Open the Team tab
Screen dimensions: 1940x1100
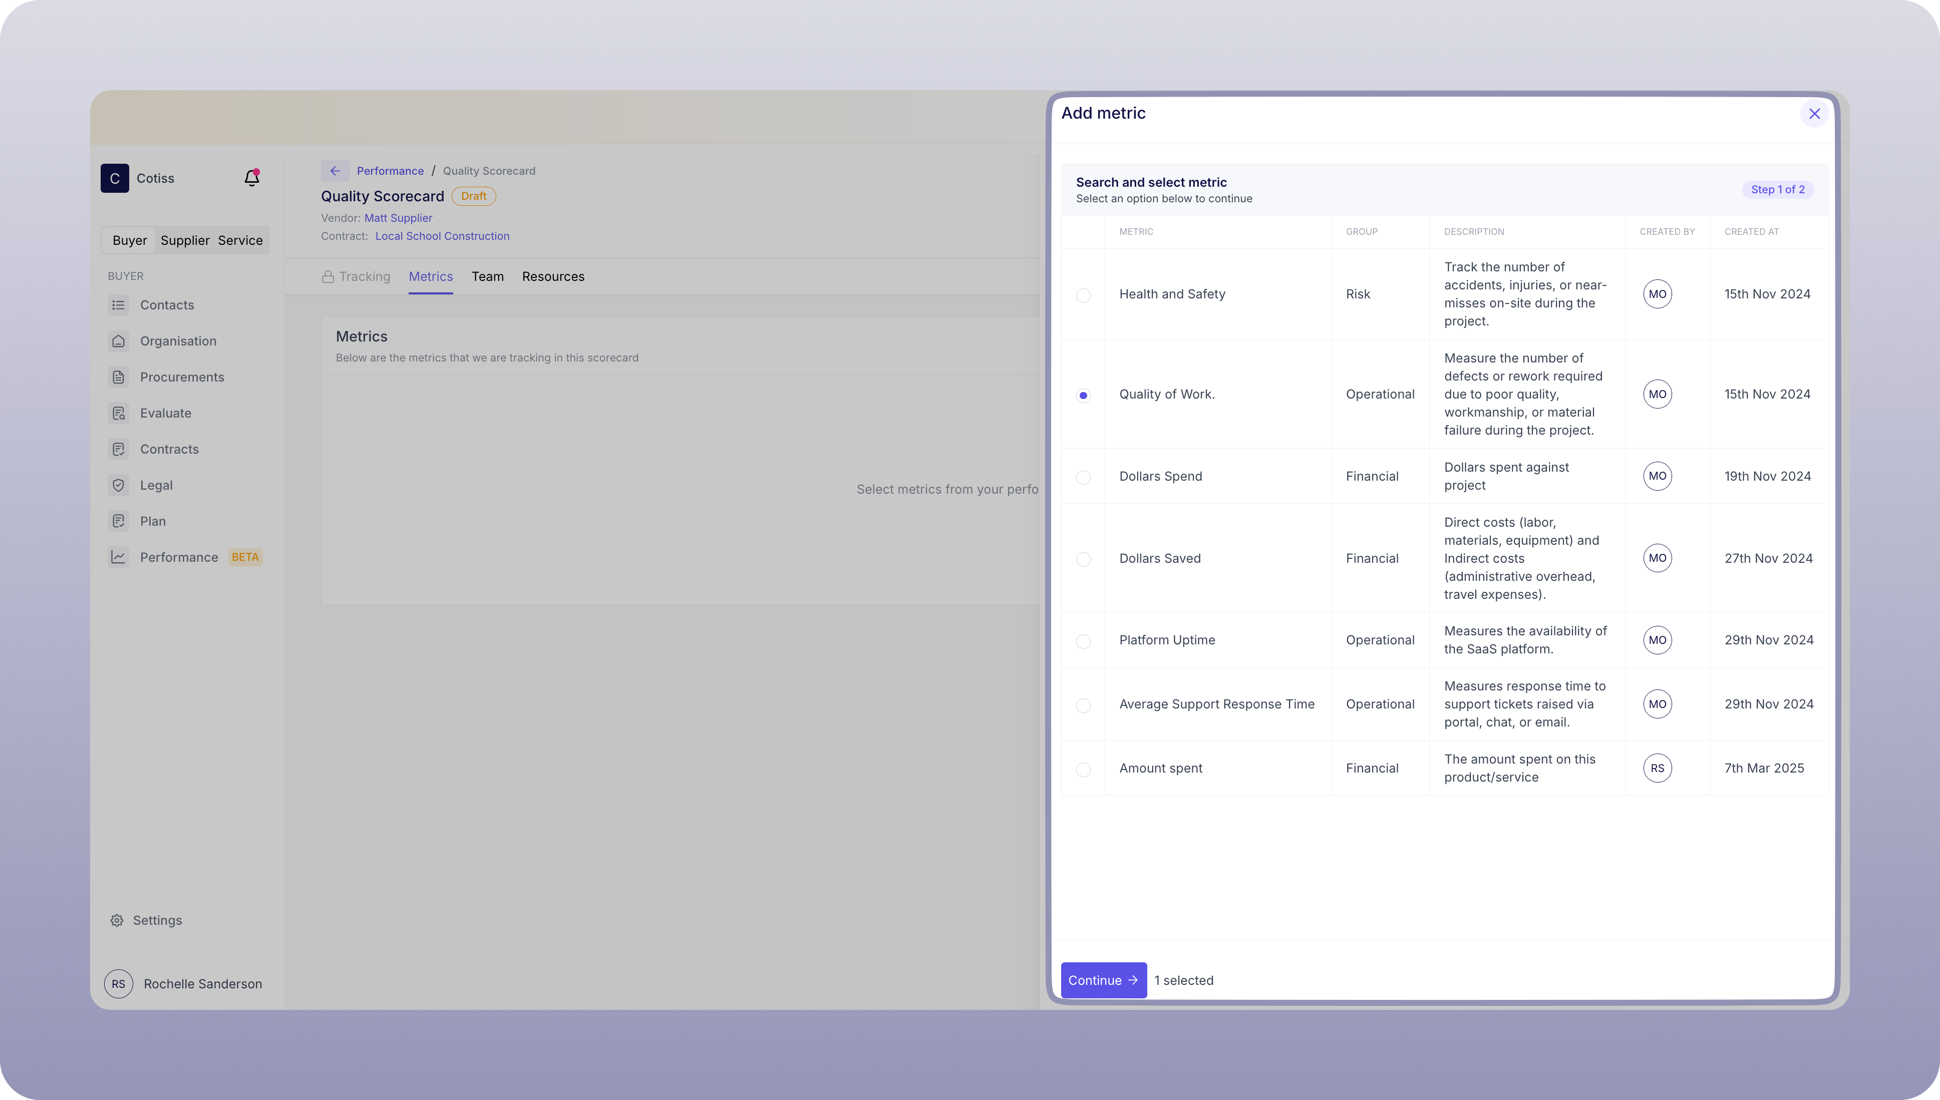(x=487, y=276)
